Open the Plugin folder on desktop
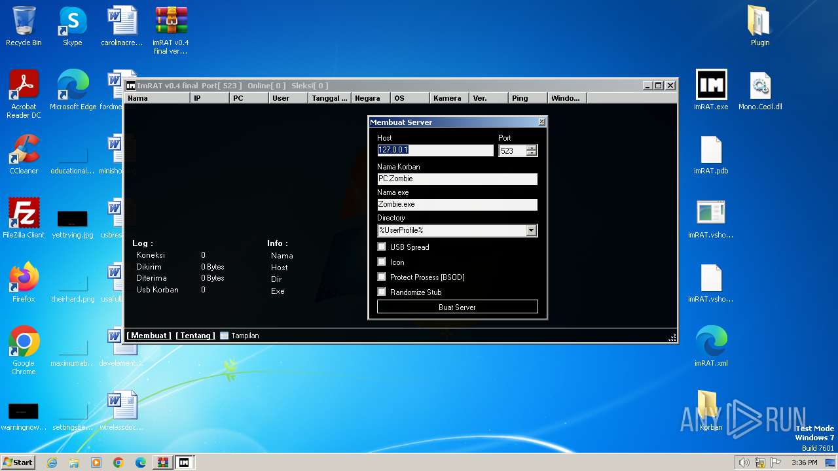This screenshot has height=471, width=838. coord(760,26)
